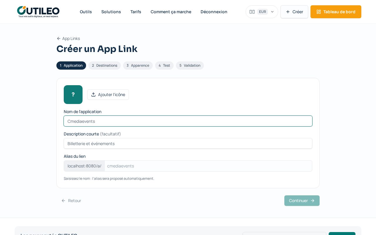376x235 pixels.
Task: Click the Nom de l'application label
Action: (83, 112)
